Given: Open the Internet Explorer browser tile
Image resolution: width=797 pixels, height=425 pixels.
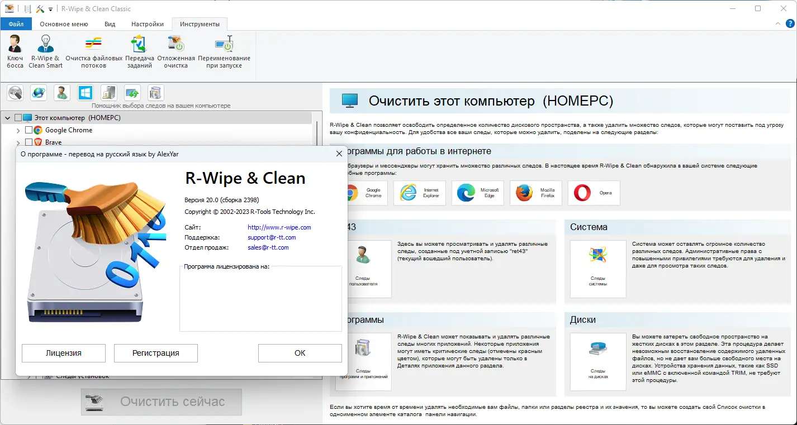Looking at the screenshot, I should (420, 193).
